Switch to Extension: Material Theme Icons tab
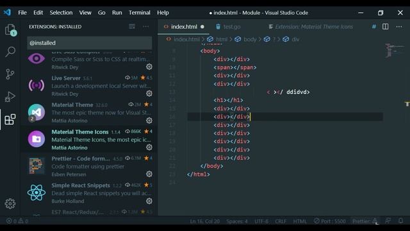Image resolution: width=410 pixels, height=231 pixels. click(311, 27)
